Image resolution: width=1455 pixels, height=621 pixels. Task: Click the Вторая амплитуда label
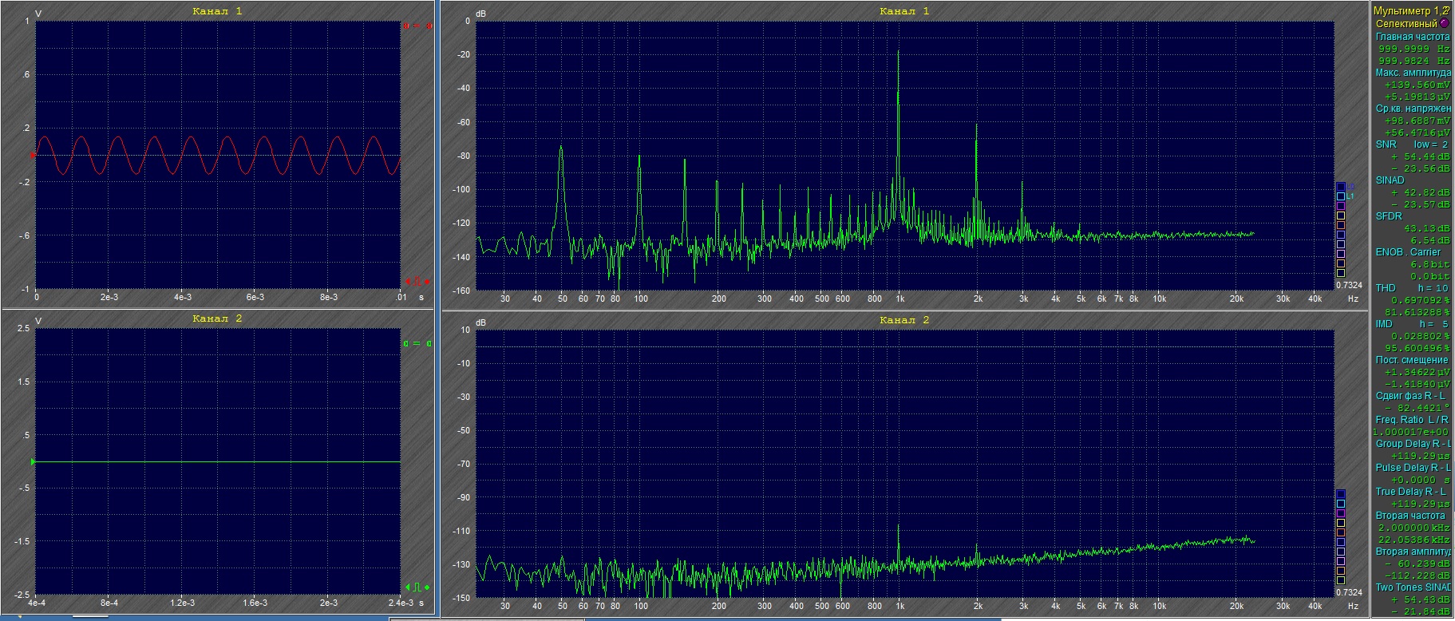click(x=1413, y=551)
